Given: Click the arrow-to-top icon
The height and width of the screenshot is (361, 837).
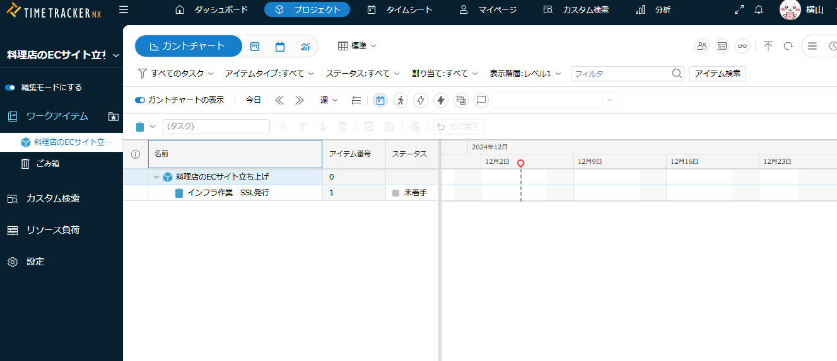Looking at the screenshot, I should coord(768,46).
